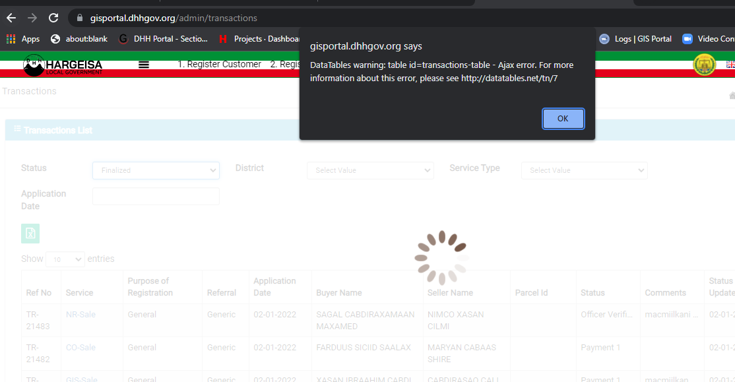Screen dimensions: 735x382
Task: Click the macmiilkani comment cell for TR-21483
Action: (671, 315)
